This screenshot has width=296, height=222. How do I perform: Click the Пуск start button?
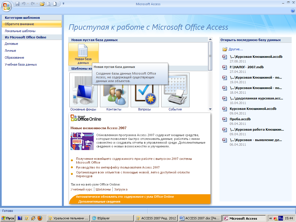[8, 218]
